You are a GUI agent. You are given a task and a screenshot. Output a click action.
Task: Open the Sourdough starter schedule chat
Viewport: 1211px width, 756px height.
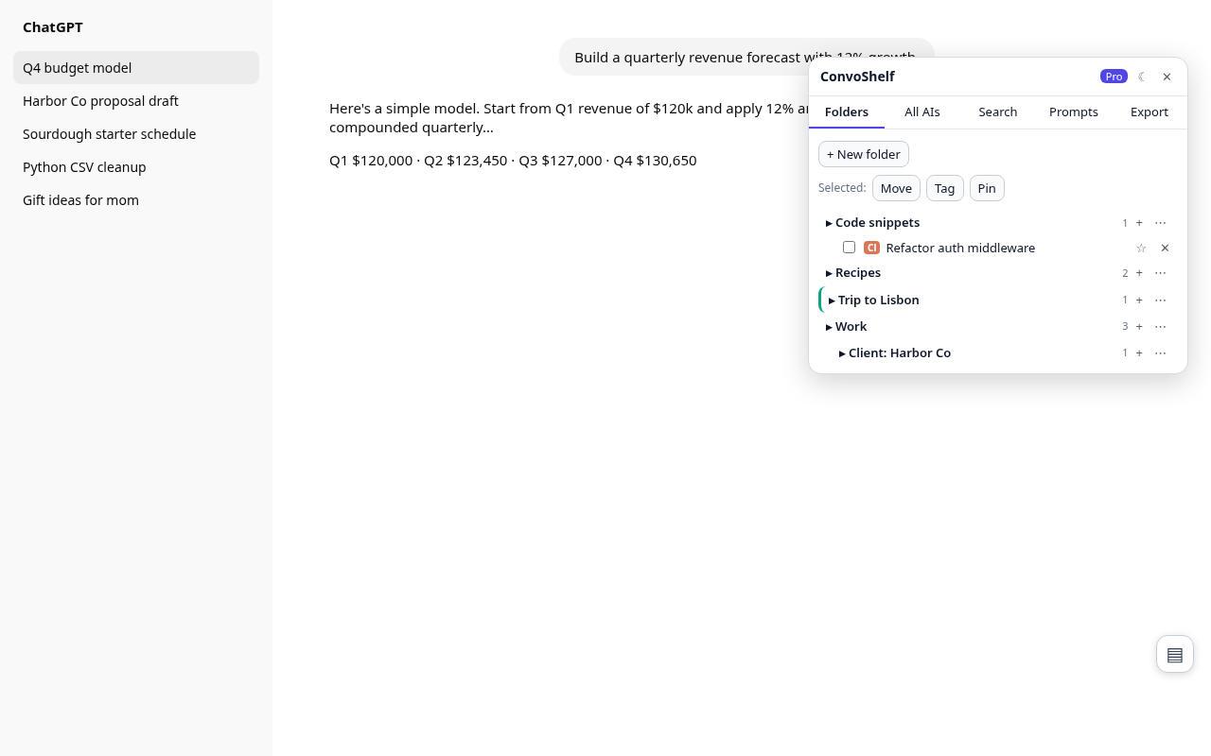point(136,134)
